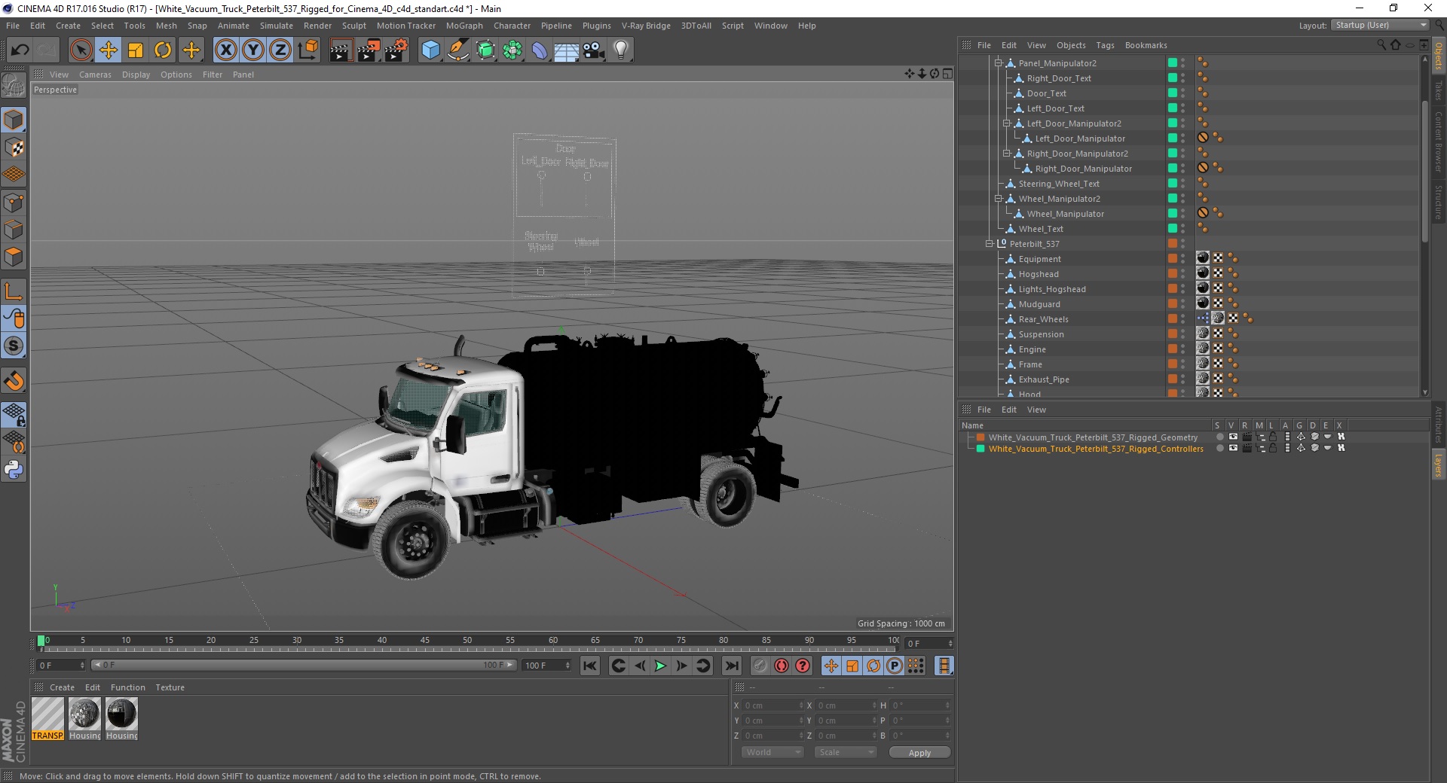
Task: Open the Character menu
Action: click(512, 26)
